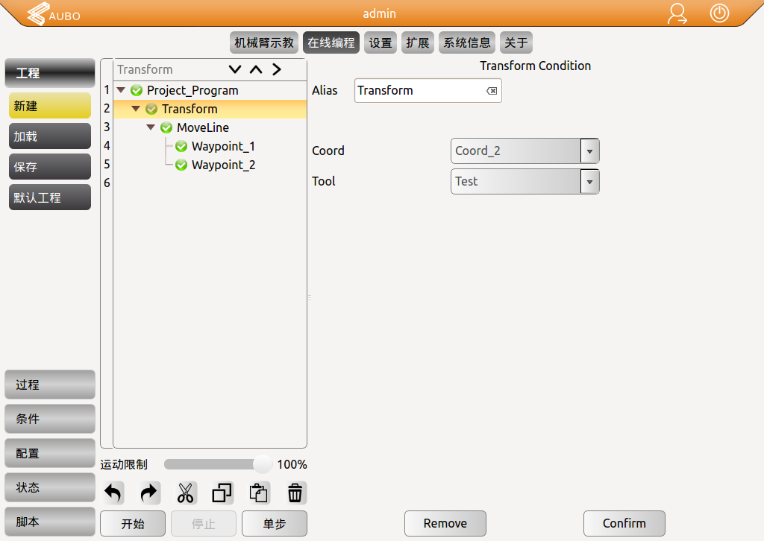
Task: Click the paste clipboard icon
Action: point(259,493)
